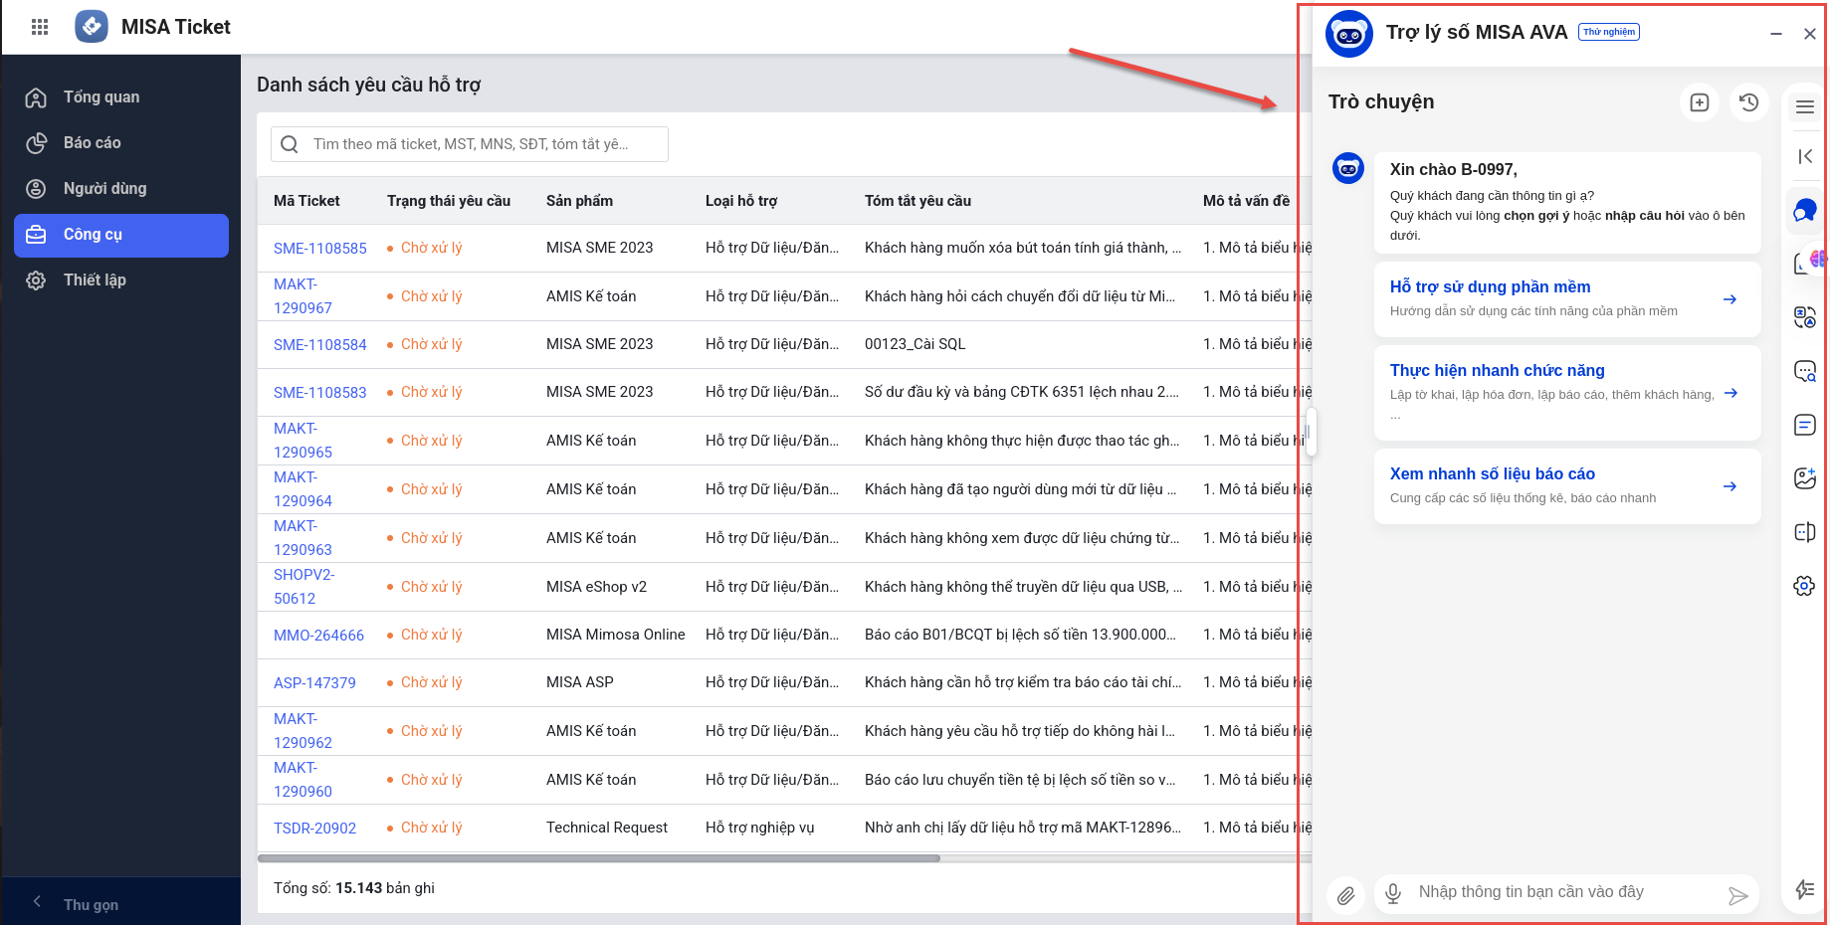Click the translate icon in AVA sidebar
1830x925 pixels.
tap(1804, 317)
